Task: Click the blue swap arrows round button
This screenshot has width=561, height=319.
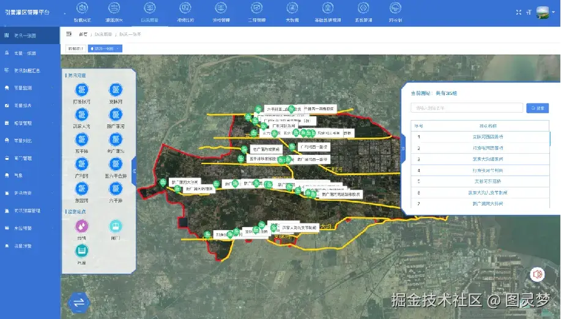Action: coord(79,303)
